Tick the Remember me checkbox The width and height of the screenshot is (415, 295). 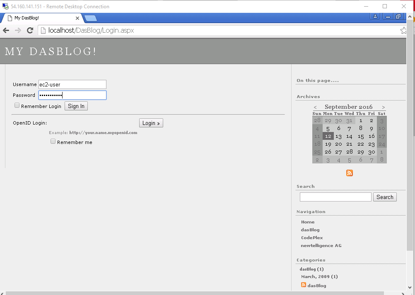(53, 142)
